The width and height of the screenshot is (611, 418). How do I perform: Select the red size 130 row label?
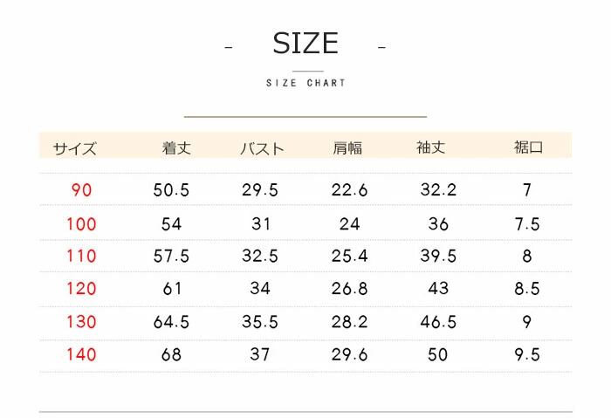tap(81, 322)
